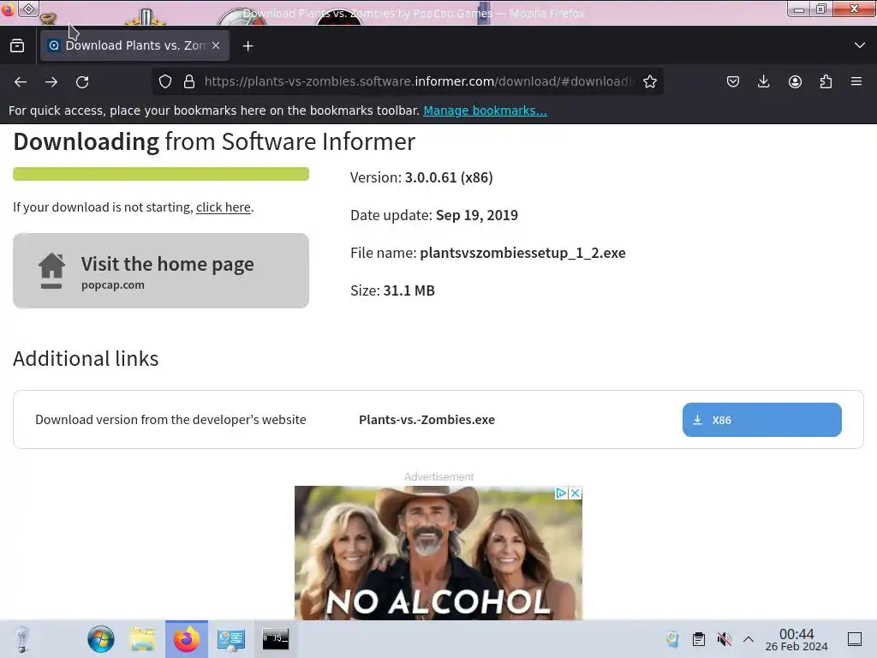The image size is (877, 658).
Task: Visit the home page popcap.com
Action: tap(161, 271)
